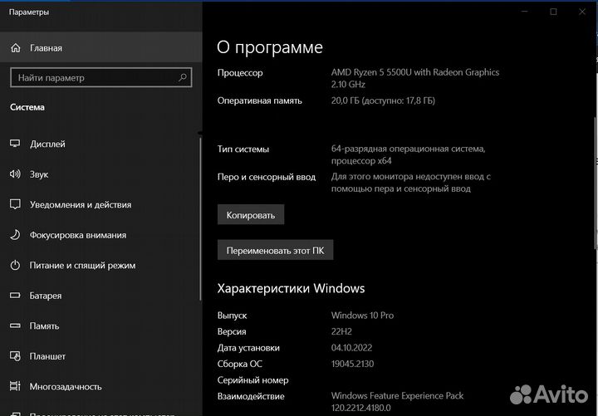Screen dimensions: 598x416
Task: Click the Оперативная память label
Action: 260,100
